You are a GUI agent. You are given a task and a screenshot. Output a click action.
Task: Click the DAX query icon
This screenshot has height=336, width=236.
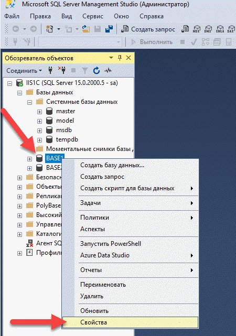(x=231, y=29)
